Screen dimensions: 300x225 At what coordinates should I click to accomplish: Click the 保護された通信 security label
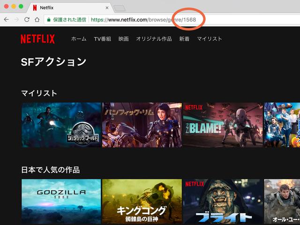coord(70,20)
